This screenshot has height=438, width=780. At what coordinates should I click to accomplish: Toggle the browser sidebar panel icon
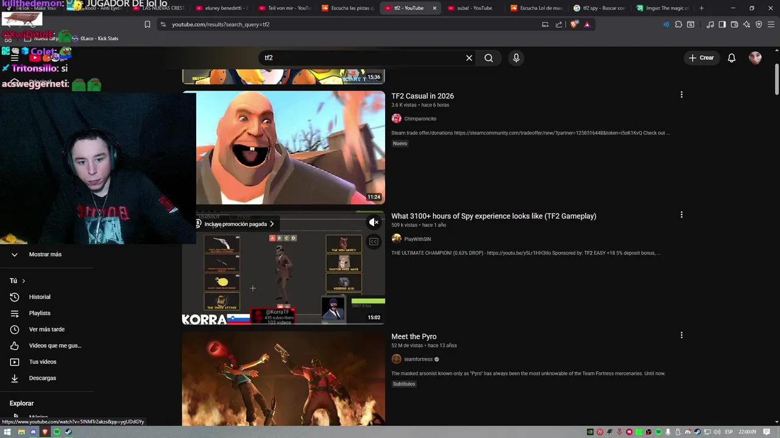722,24
